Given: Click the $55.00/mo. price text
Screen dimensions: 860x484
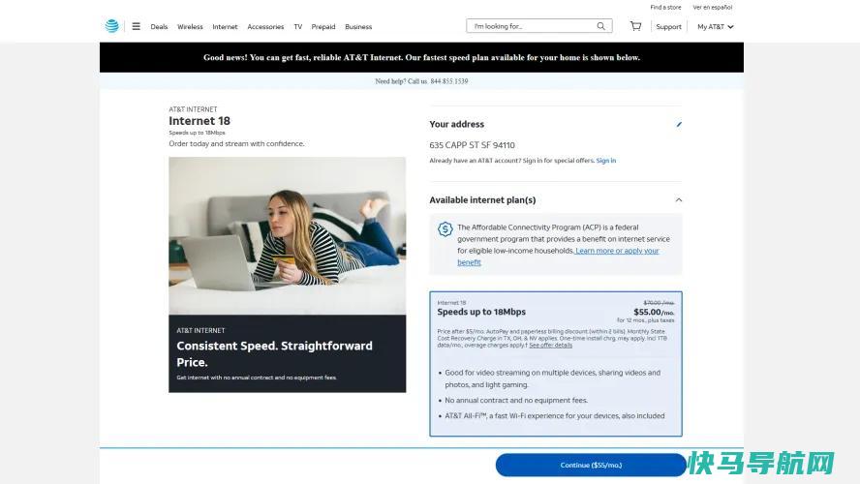Looking at the screenshot, I should click(x=654, y=312).
